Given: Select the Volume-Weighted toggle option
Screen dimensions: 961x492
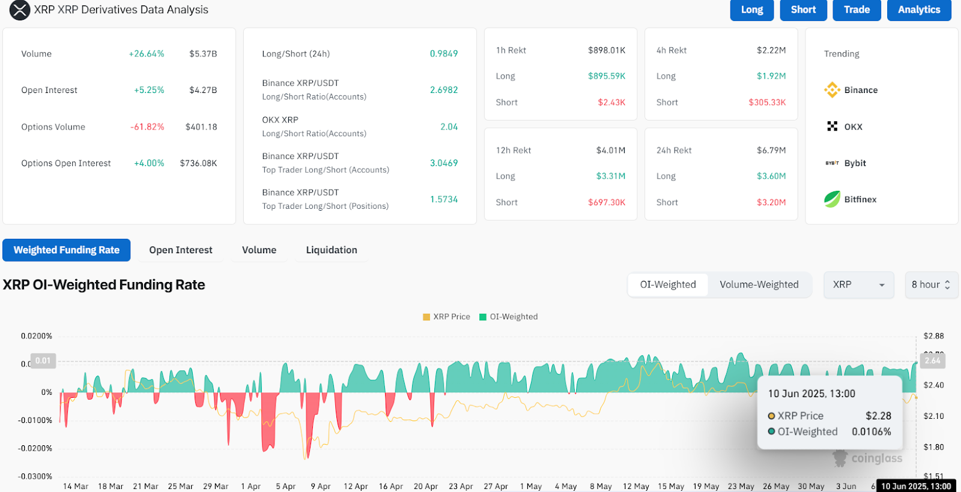Looking at the screenshot, I should pyautogui.click(x=759, y=285).
